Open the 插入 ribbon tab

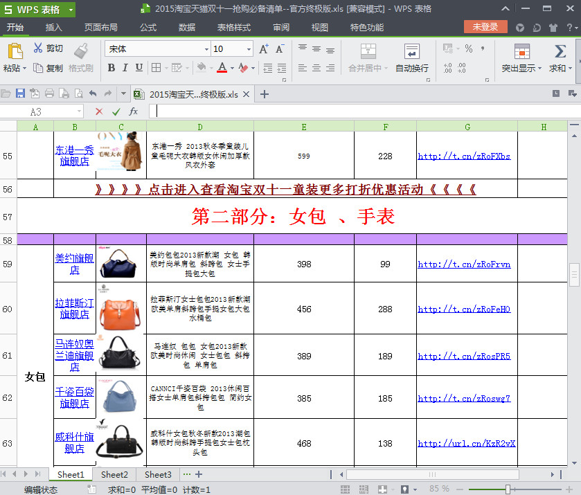tap(53, 27)
